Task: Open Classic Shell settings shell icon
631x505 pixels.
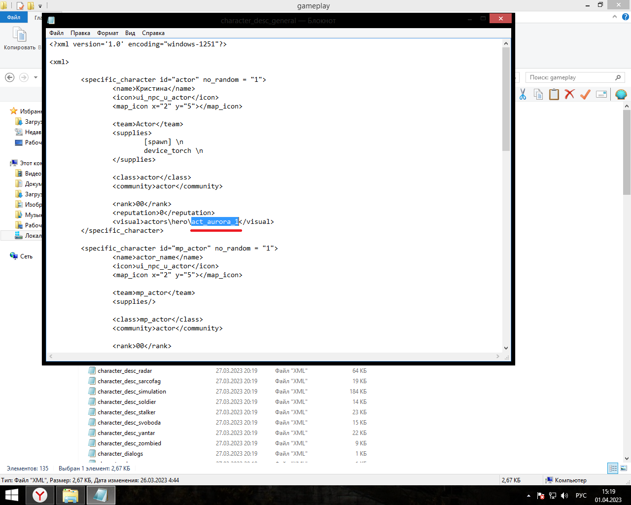Action: 621,94
